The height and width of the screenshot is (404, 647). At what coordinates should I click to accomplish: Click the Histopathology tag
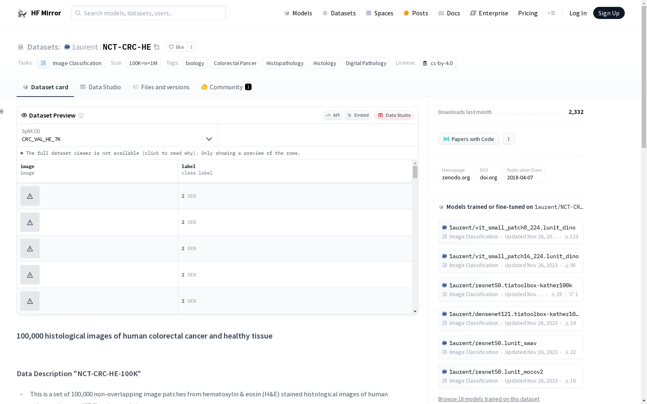(x=285, y=63)
